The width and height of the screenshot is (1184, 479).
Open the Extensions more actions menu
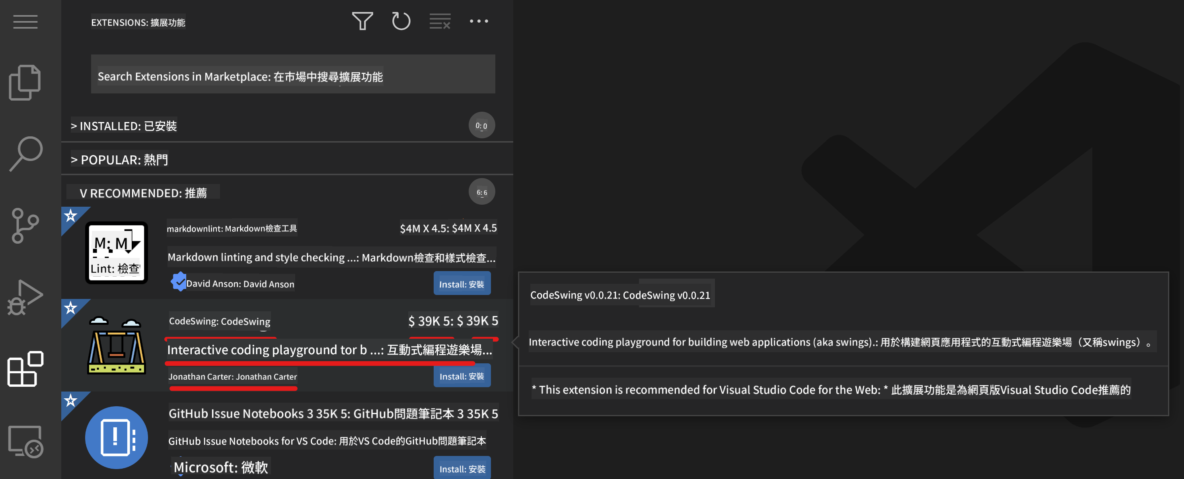[479, 21]
